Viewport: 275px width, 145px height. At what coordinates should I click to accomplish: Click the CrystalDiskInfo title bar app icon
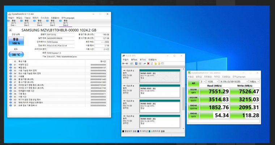[9, 14]
